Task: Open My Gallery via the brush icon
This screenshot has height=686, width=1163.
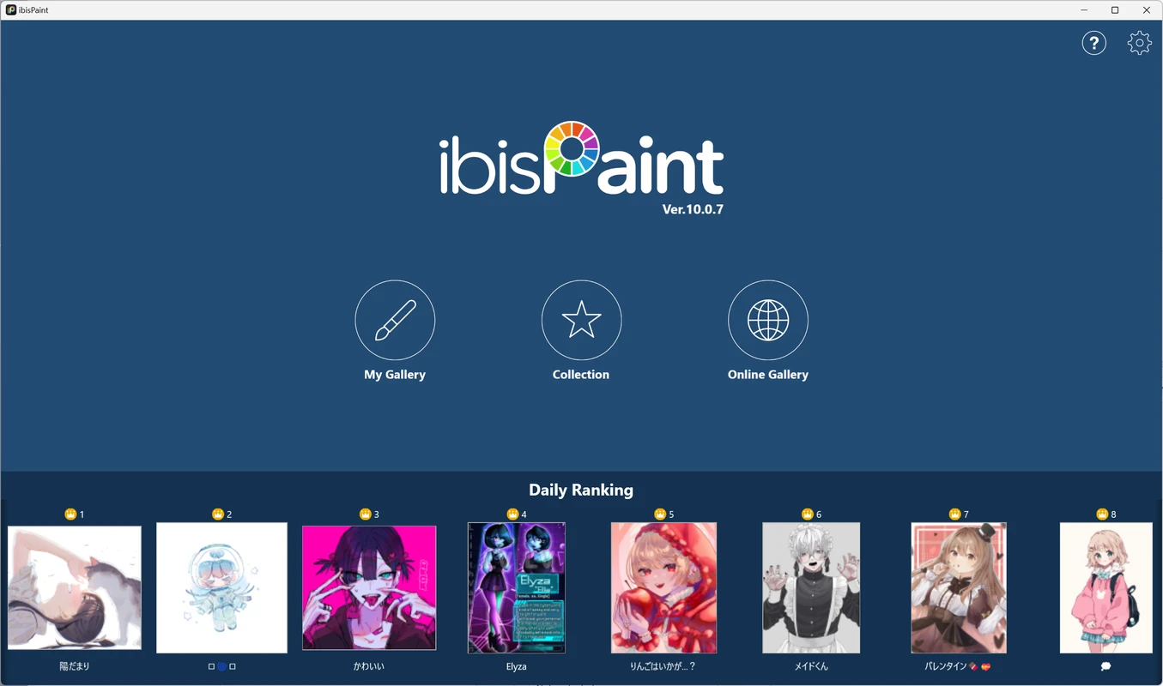Action: [x=395, y=319]
